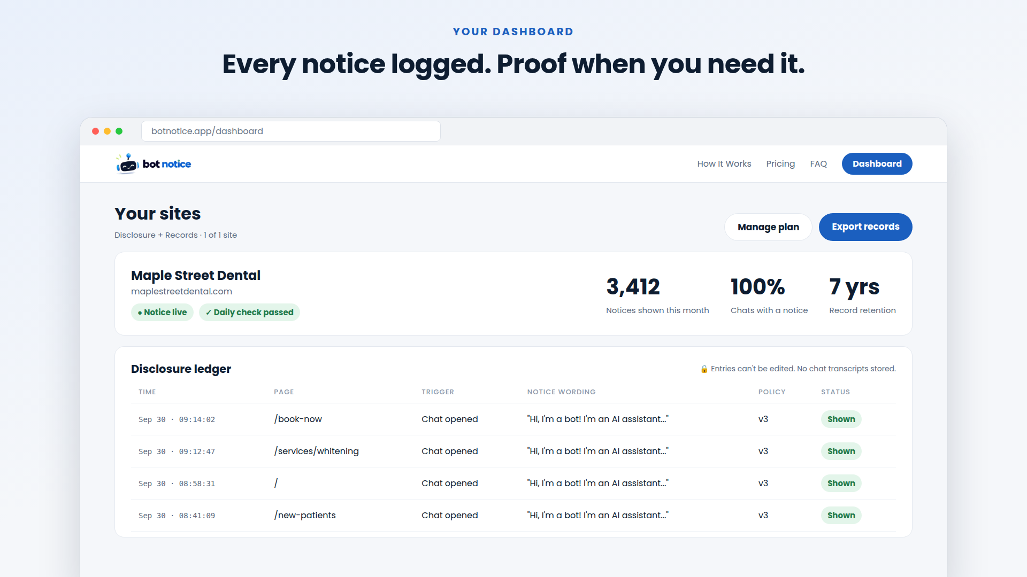
Task: Click the NOTICE WORDING column header
Action: pyautogui.click(x=561, y=392)
